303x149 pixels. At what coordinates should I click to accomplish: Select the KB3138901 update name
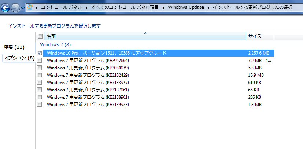click(88, 97)
